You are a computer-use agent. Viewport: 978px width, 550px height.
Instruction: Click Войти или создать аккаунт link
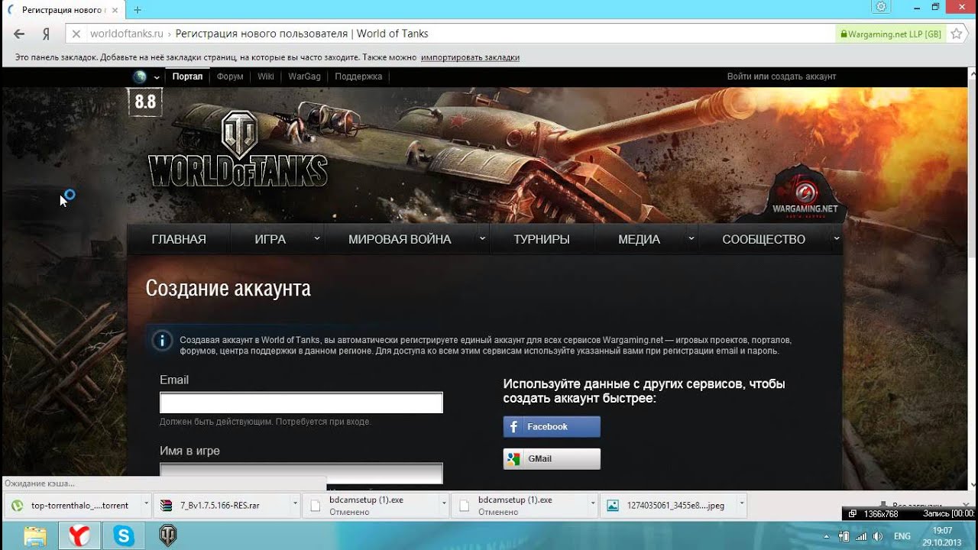tap(782, 76)
